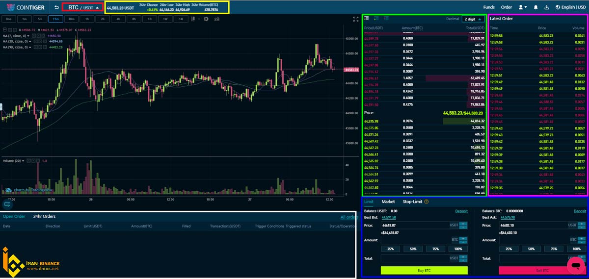Screen dimensions: 589x279
Task: Decrease the buy price with minus
Action: coord(464,228)
